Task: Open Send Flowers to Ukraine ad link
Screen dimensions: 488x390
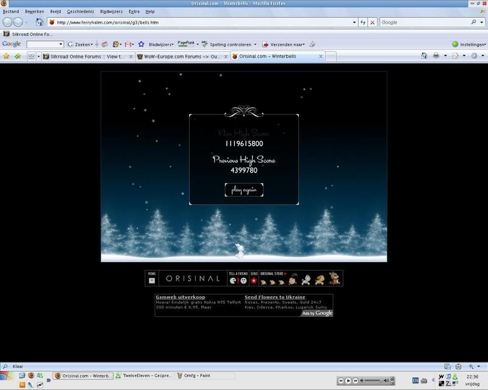Action: 275,297
